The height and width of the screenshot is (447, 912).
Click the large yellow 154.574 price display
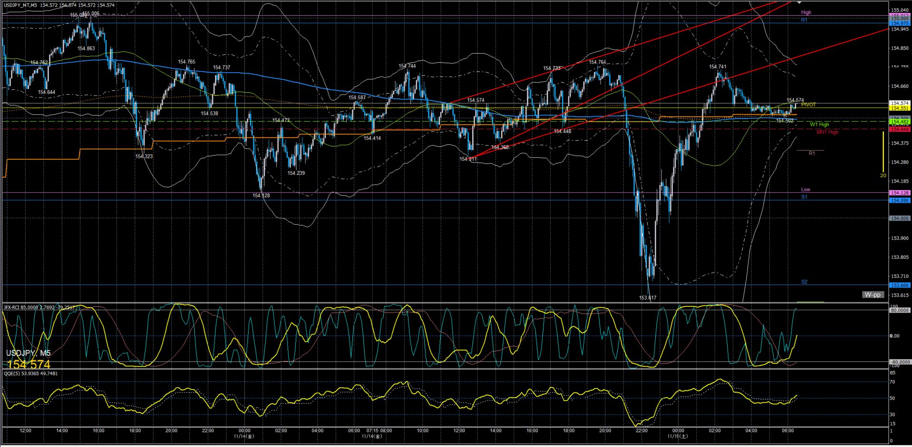[x=29, y=365]
